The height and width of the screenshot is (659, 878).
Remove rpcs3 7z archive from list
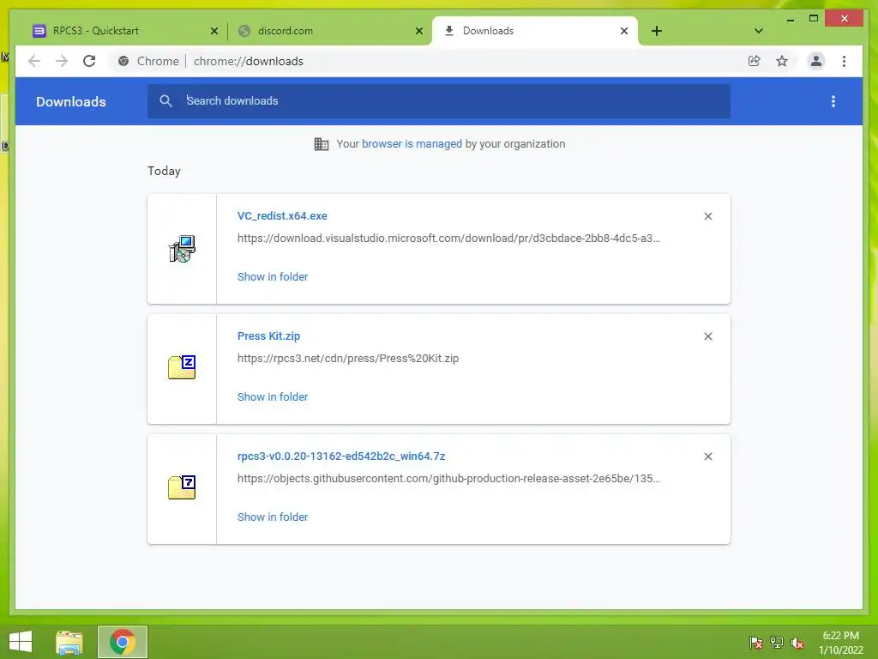coord(707,456)
